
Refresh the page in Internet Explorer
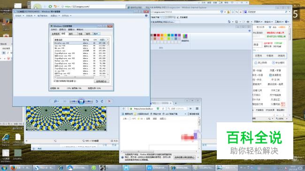pos(236,12)
